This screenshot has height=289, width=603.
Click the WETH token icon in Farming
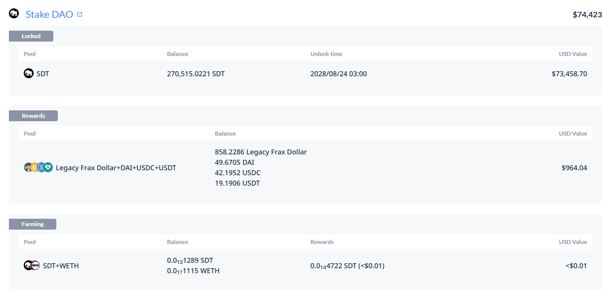pos(36,266)
